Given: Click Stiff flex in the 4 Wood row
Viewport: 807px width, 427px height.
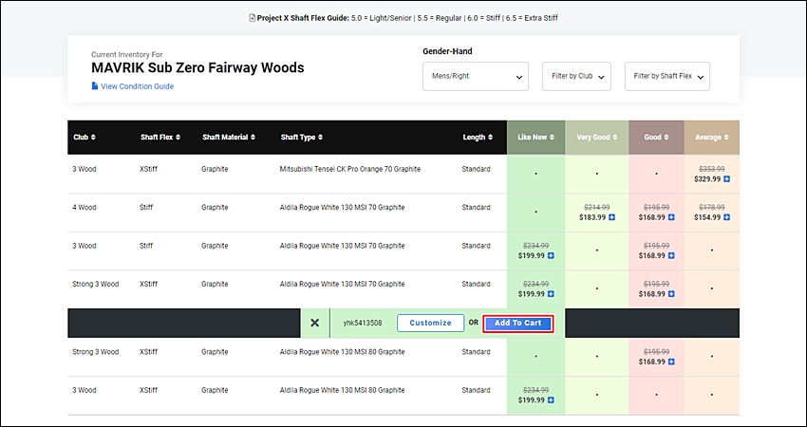Looking at the screenshot, I should click(x=146, y=207).
